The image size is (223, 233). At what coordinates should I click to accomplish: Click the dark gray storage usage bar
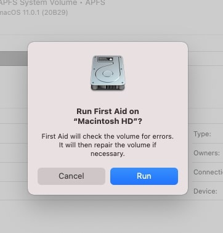pos(14,59)
